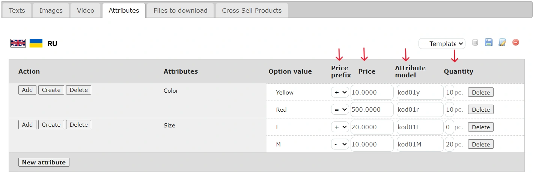Click the edit template pencil icon
Screen dimensions: 533x176
pos(502,43)
